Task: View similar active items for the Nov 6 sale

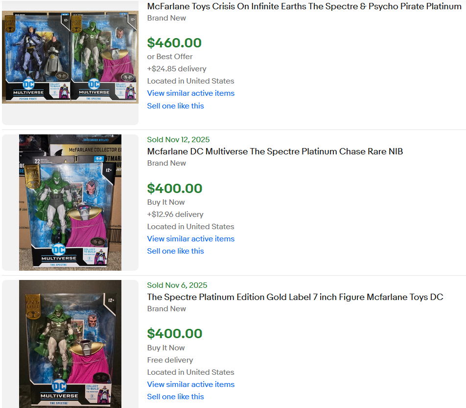Action: click(191, 385)
